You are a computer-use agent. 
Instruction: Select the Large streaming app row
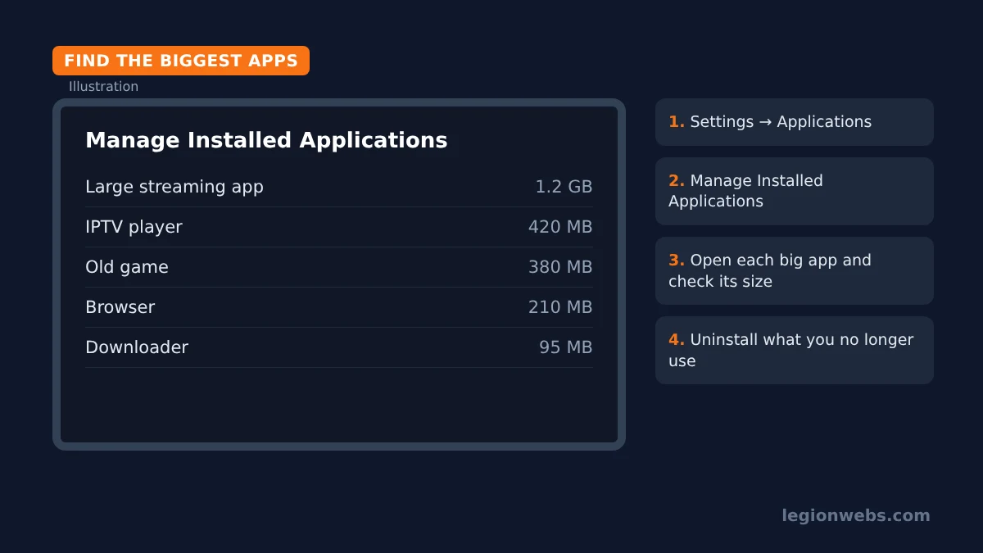(x=339, y=187)
